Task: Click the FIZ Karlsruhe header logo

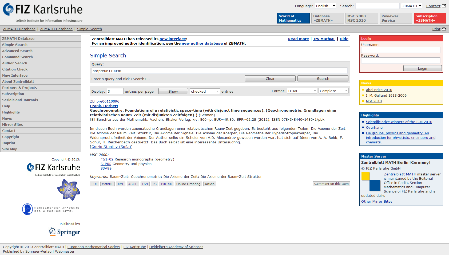Action: coord(43,13)
